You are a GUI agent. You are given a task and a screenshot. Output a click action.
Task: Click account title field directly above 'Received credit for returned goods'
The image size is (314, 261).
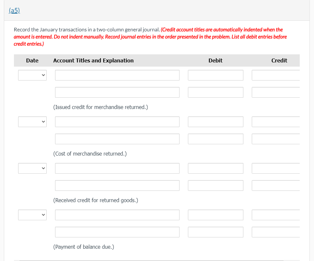click(117, 185)
